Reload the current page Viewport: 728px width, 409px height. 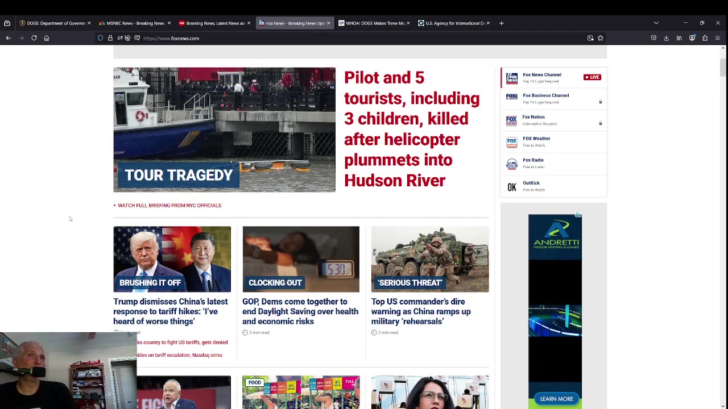click(34, 38)
